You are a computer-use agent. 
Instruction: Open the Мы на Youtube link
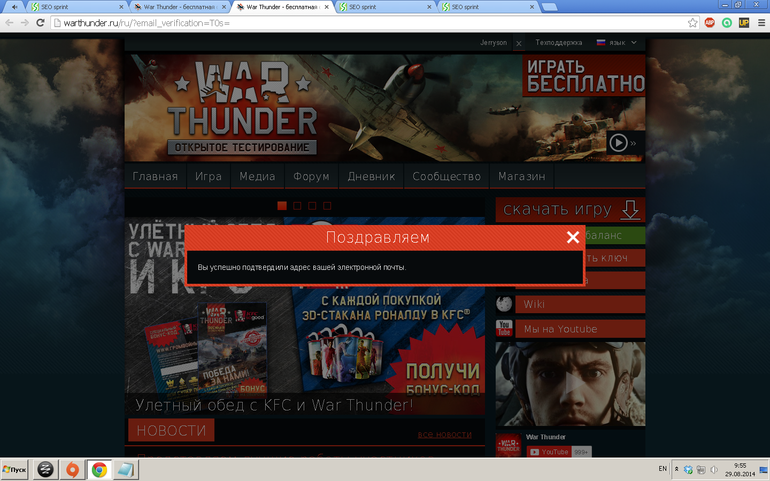coord(580,329)
